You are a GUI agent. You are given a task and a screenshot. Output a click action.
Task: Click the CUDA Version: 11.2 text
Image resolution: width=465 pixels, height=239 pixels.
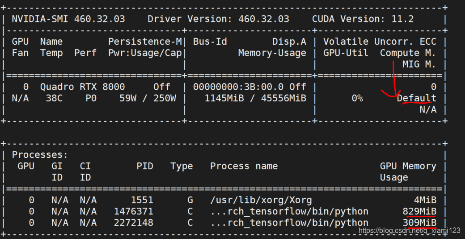[x=363, y=19]
